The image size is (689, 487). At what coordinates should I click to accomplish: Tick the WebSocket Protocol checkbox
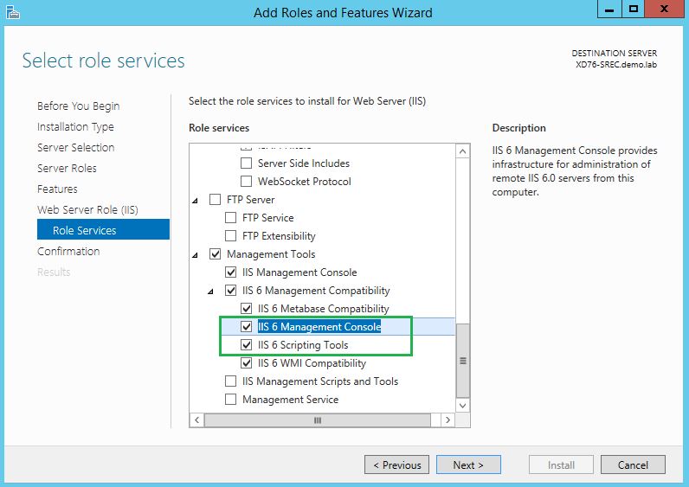pos(247,182)
